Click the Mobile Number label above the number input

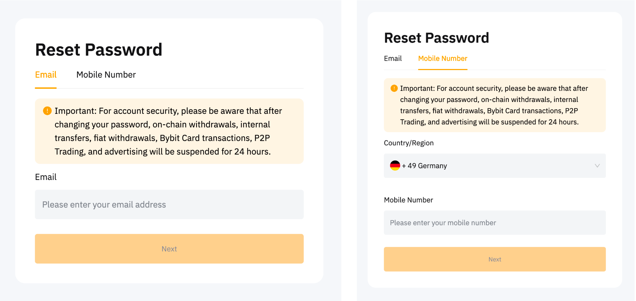point(408,200)
